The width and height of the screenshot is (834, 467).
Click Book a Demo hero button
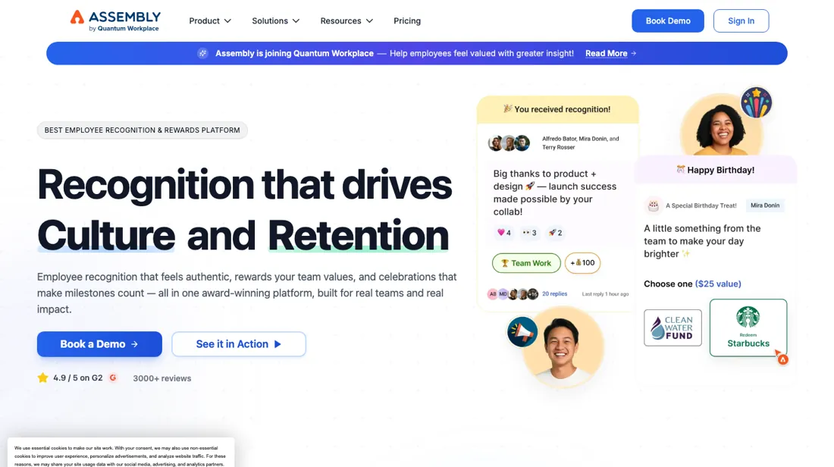pos(99,344)
